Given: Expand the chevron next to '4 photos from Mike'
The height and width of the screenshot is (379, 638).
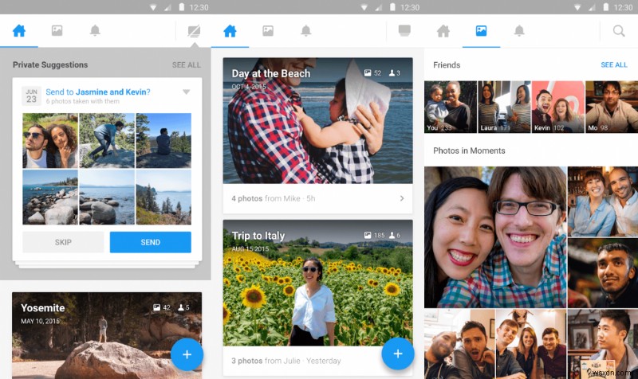Looking at the screenshot, I should click(402, 198).
